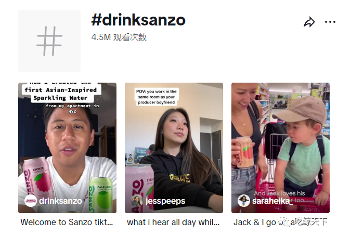Click the hashtag placeholder image
The height and width of the screenshot is (236, 338).
tap(49, 41)
